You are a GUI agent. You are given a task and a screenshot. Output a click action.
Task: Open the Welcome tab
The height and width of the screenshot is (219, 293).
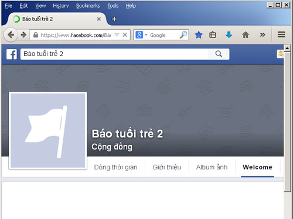[x=257, y=167]
